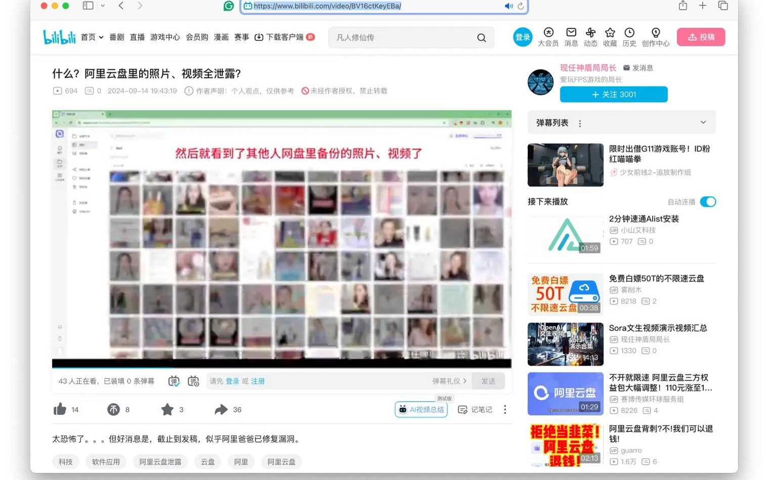Screen dimensions: 768x480
Task: Mute the tab audio speaker icon
Action: 508,6
